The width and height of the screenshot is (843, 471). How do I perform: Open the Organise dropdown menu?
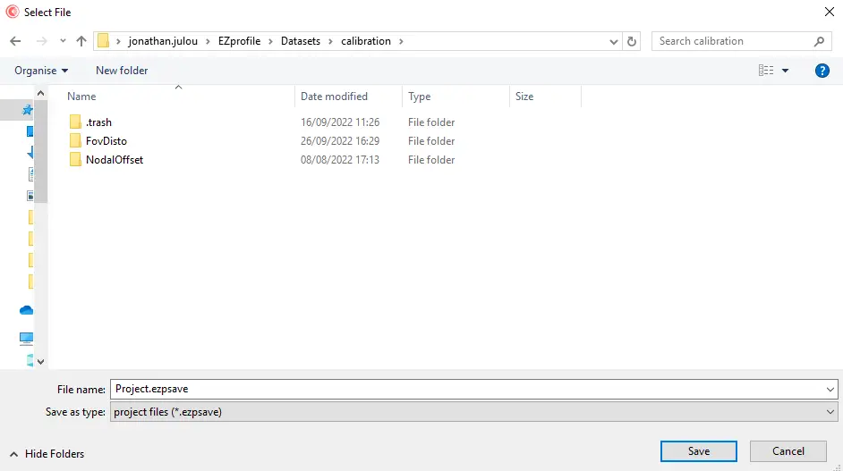tap(41, 71)
